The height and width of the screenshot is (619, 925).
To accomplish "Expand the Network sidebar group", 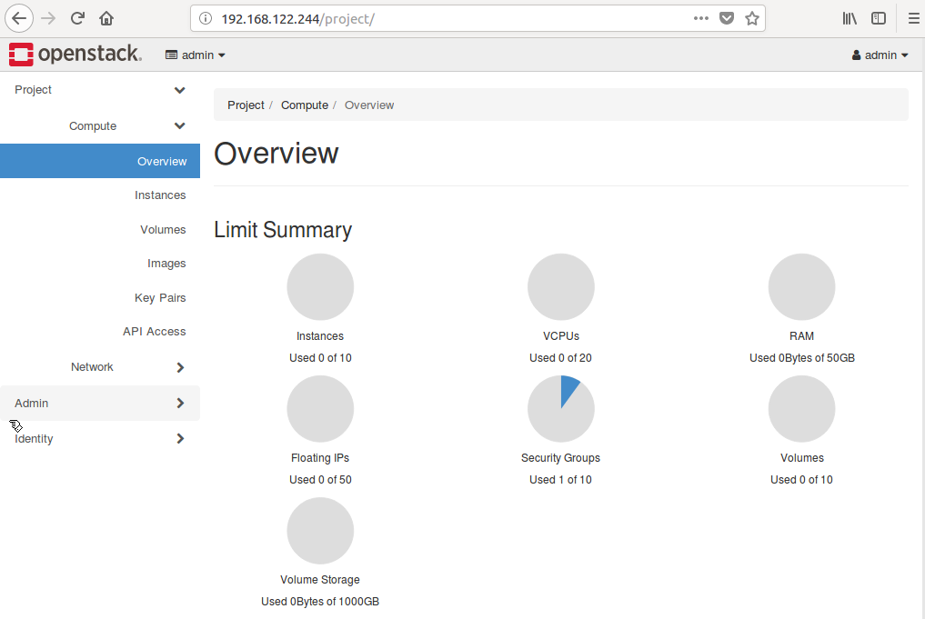I will (x=100, y=366).
